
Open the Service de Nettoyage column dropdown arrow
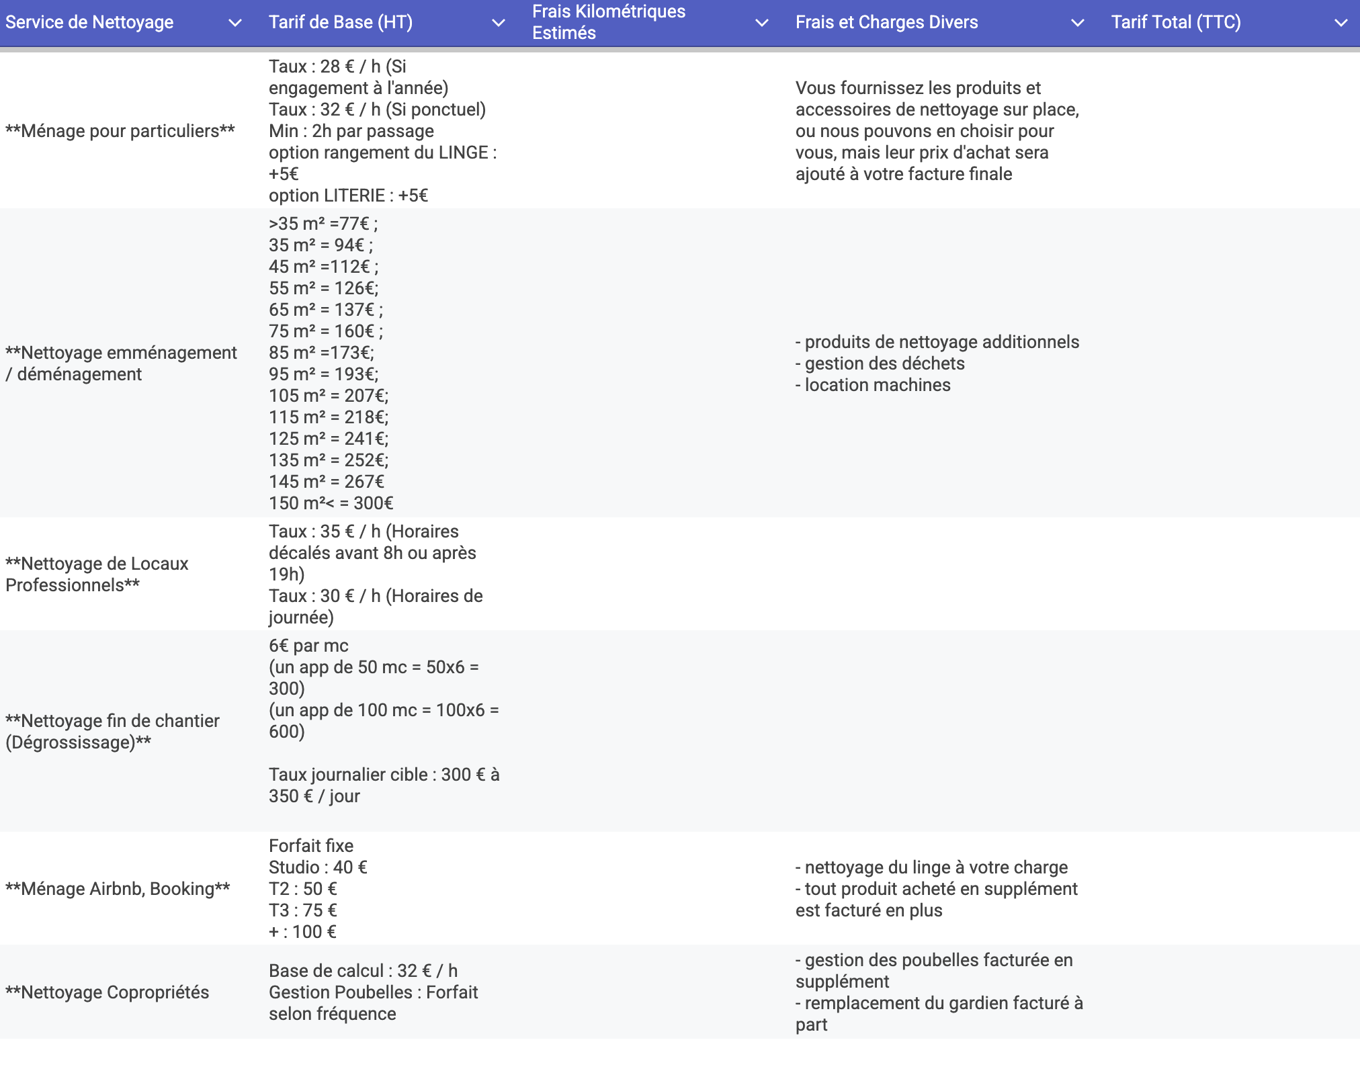(235, 23)
